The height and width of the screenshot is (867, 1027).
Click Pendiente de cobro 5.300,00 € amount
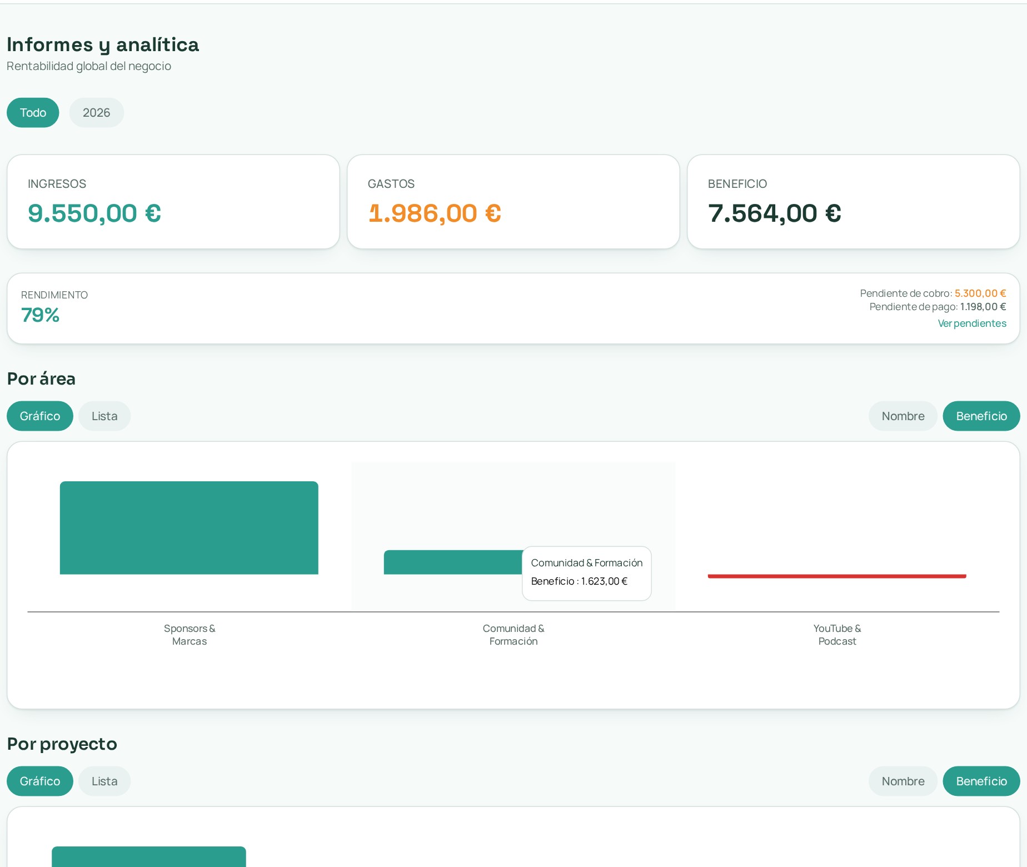tap(980, 293)
